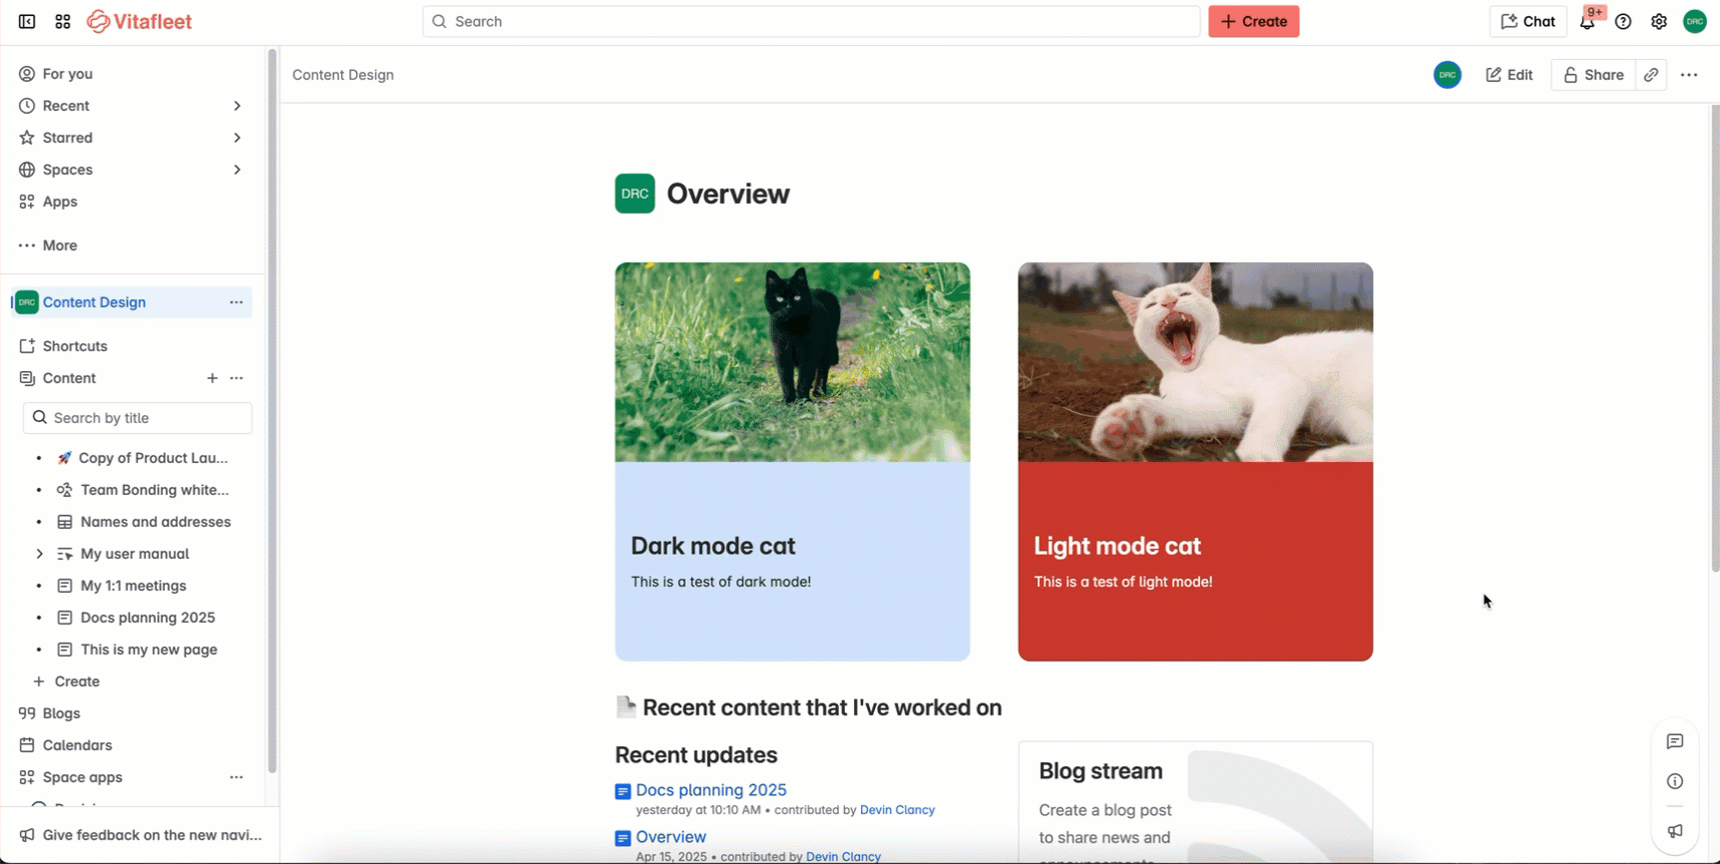Click the Blog stream heading

(x=1100, y=771)
